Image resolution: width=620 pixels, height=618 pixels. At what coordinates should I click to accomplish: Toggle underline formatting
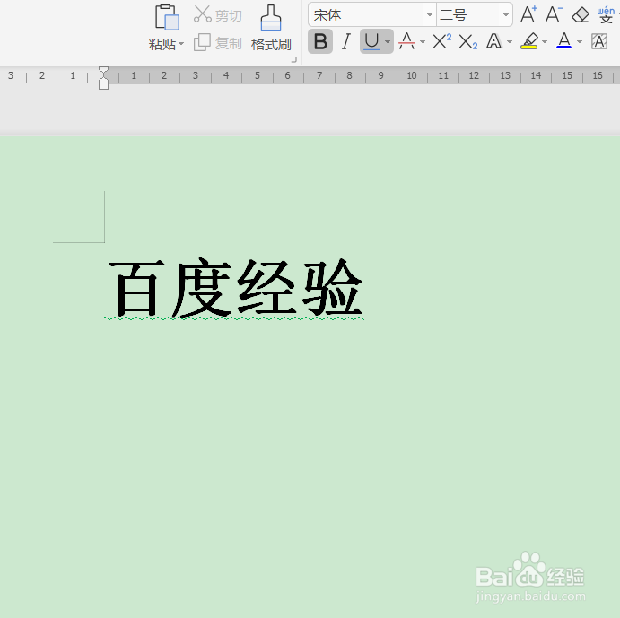click(371, 41)
